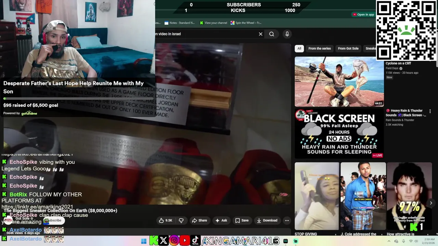Viewport: 438px width, 246px height.
Task: Open Got Sole channel avatar
Action: coord(8,220)
